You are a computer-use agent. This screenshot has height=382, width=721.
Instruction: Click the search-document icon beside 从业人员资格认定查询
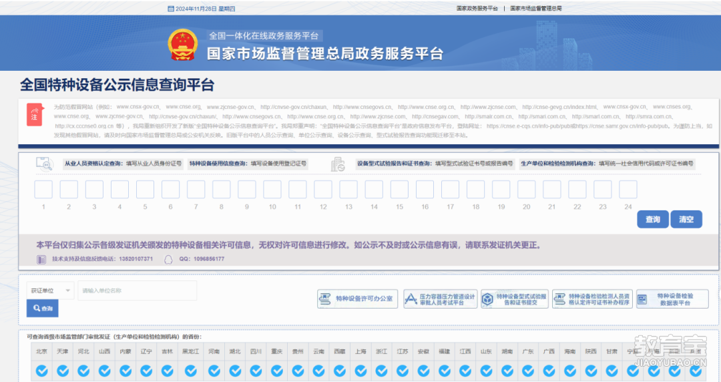point(44,164)
